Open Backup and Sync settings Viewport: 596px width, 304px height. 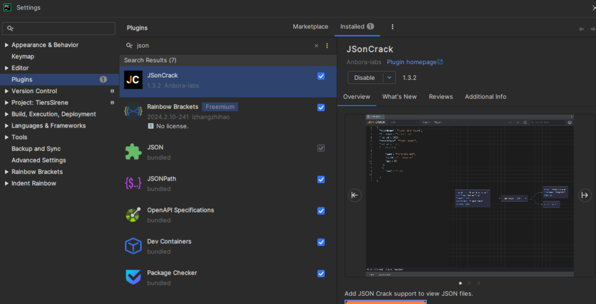36,149
